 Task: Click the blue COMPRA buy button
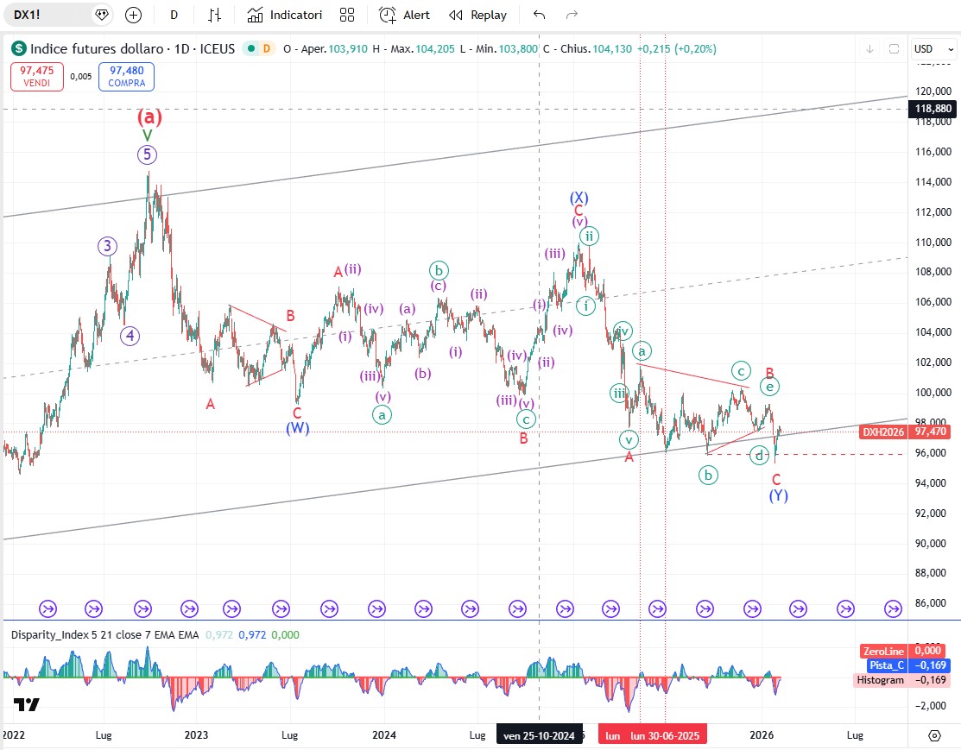(126, 77)
